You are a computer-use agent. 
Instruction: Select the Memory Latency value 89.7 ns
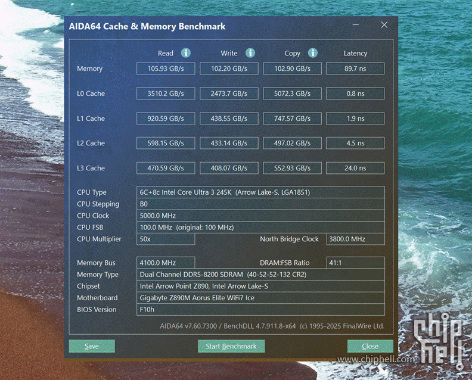coord(355,68)
